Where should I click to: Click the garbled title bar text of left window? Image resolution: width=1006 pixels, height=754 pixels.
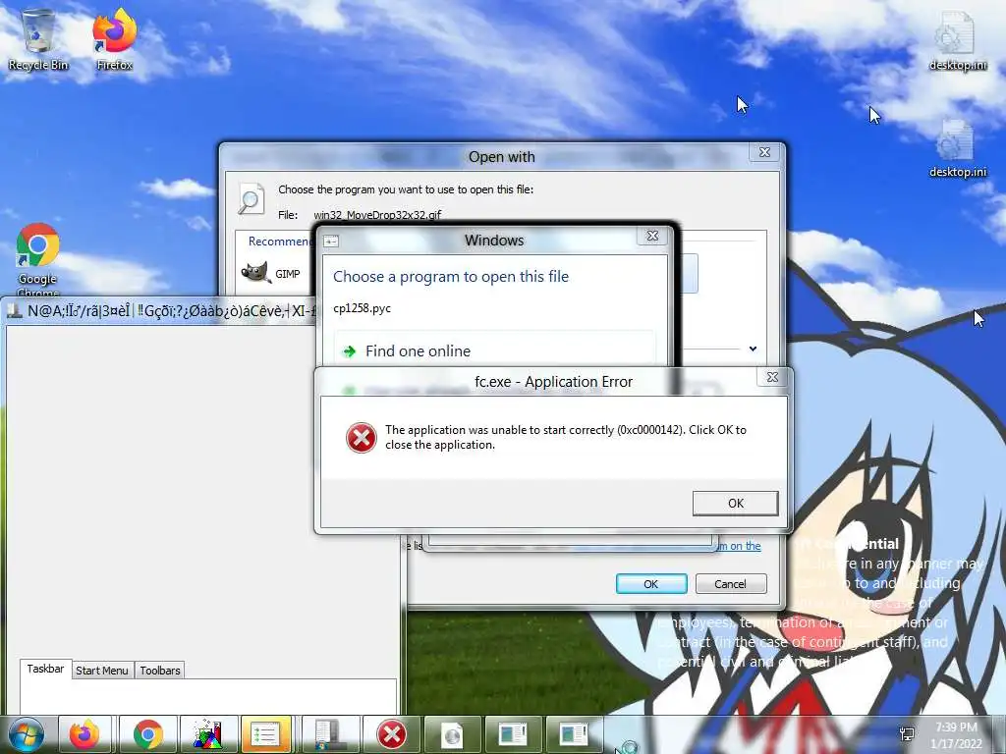pyautogui.click(x=172, y=311)
